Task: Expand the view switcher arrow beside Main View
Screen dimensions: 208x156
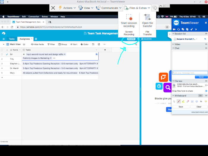Action: (x=4, y=44)
